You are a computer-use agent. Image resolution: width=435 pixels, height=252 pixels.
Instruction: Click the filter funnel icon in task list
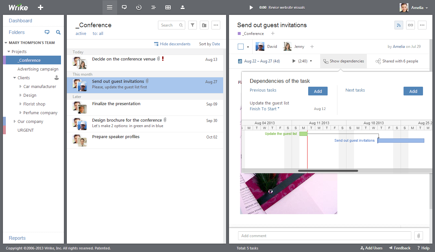click(193, 25)
